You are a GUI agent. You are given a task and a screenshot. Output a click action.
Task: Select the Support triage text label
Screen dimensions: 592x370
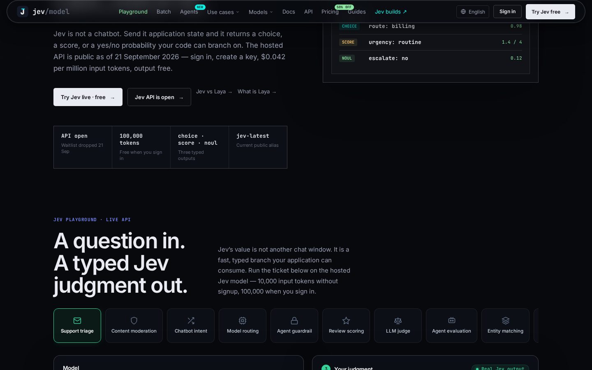pyautogui.click(x=77, y=331)
